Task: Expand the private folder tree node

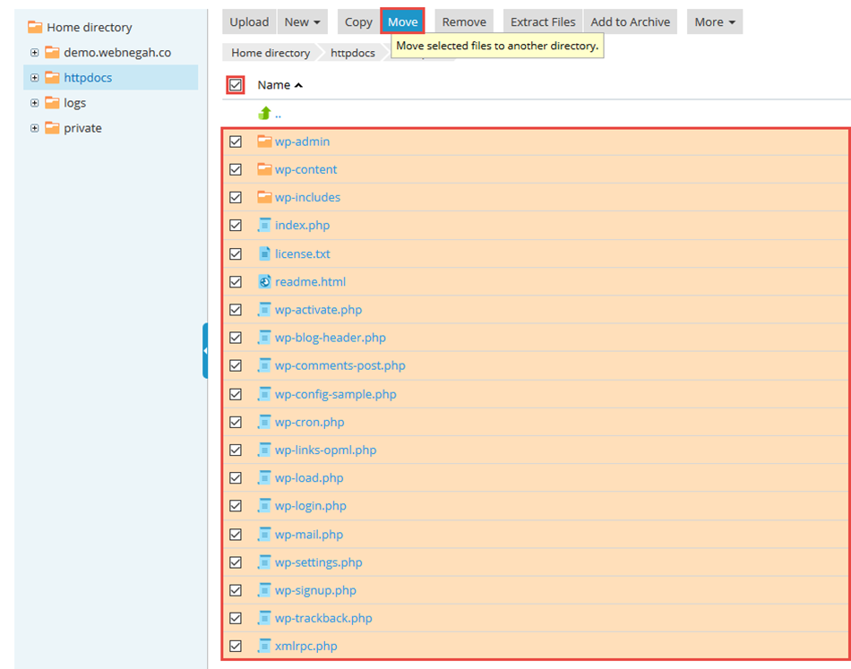Action: [35, 128]
